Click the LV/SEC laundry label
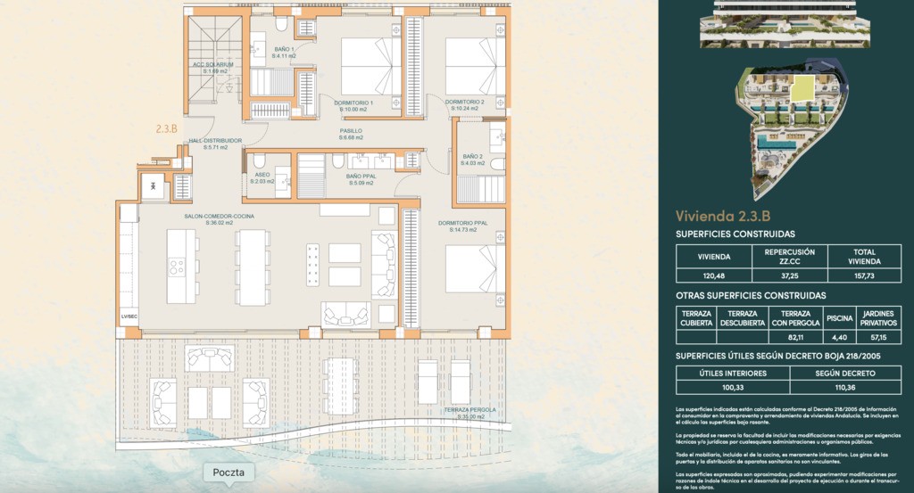914x493 pixels. pos(129,316)
